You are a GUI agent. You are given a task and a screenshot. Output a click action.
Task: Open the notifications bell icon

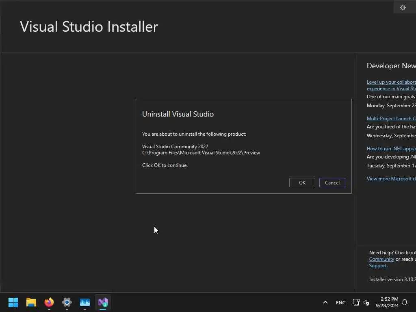[x=405, y=302]
